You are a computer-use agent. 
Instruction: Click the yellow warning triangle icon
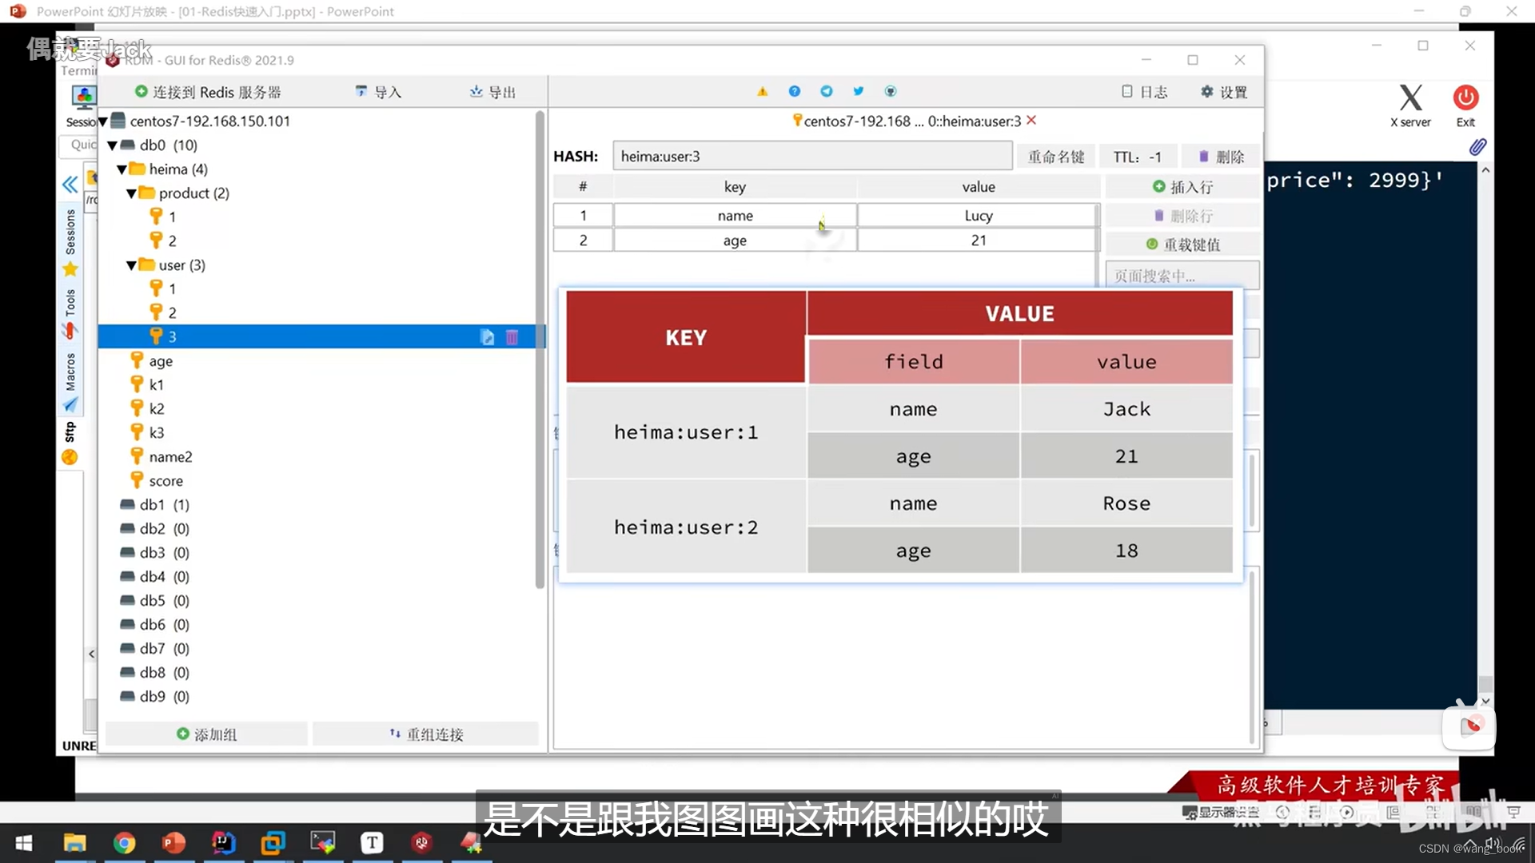pyautogui.click(x=762, y=92)
